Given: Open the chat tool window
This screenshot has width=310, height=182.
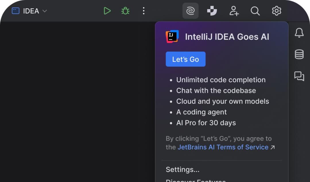Looking at the screenshot, I should 299,77.
